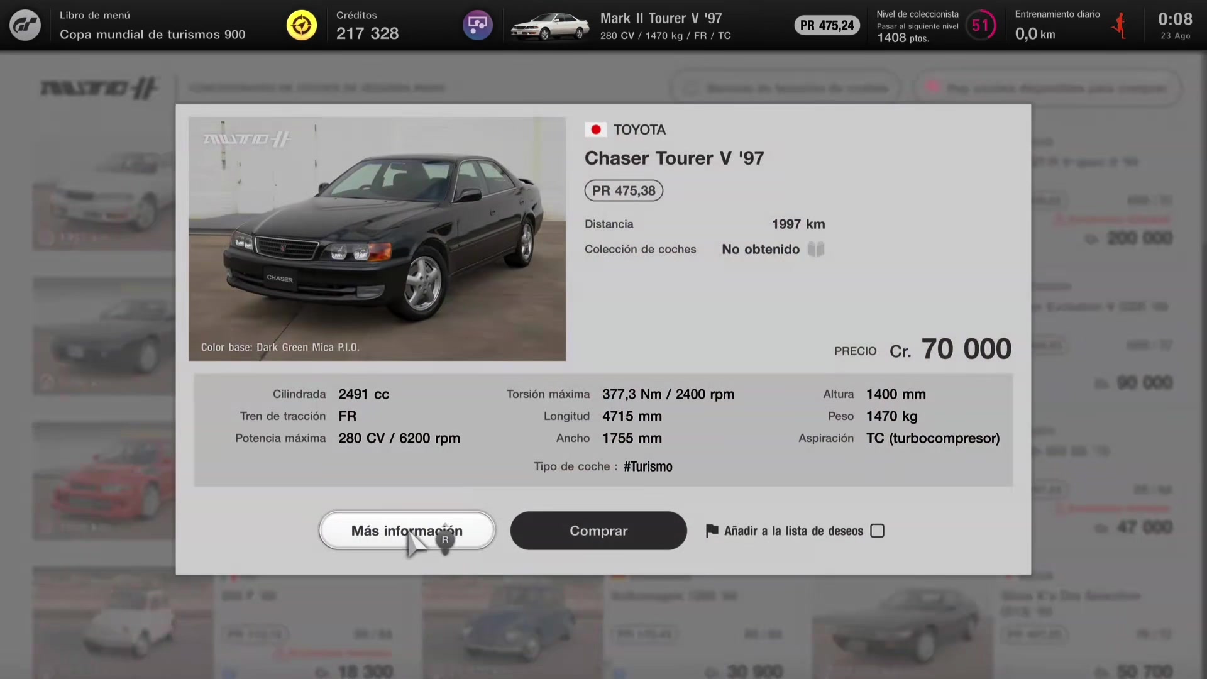
Task: Click the 'Chaser Tourer V '97' title
Action: click(x=674, y=158)
